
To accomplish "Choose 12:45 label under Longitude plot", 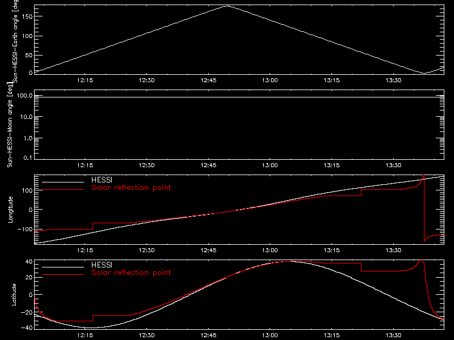I will (x=208, y=250).
